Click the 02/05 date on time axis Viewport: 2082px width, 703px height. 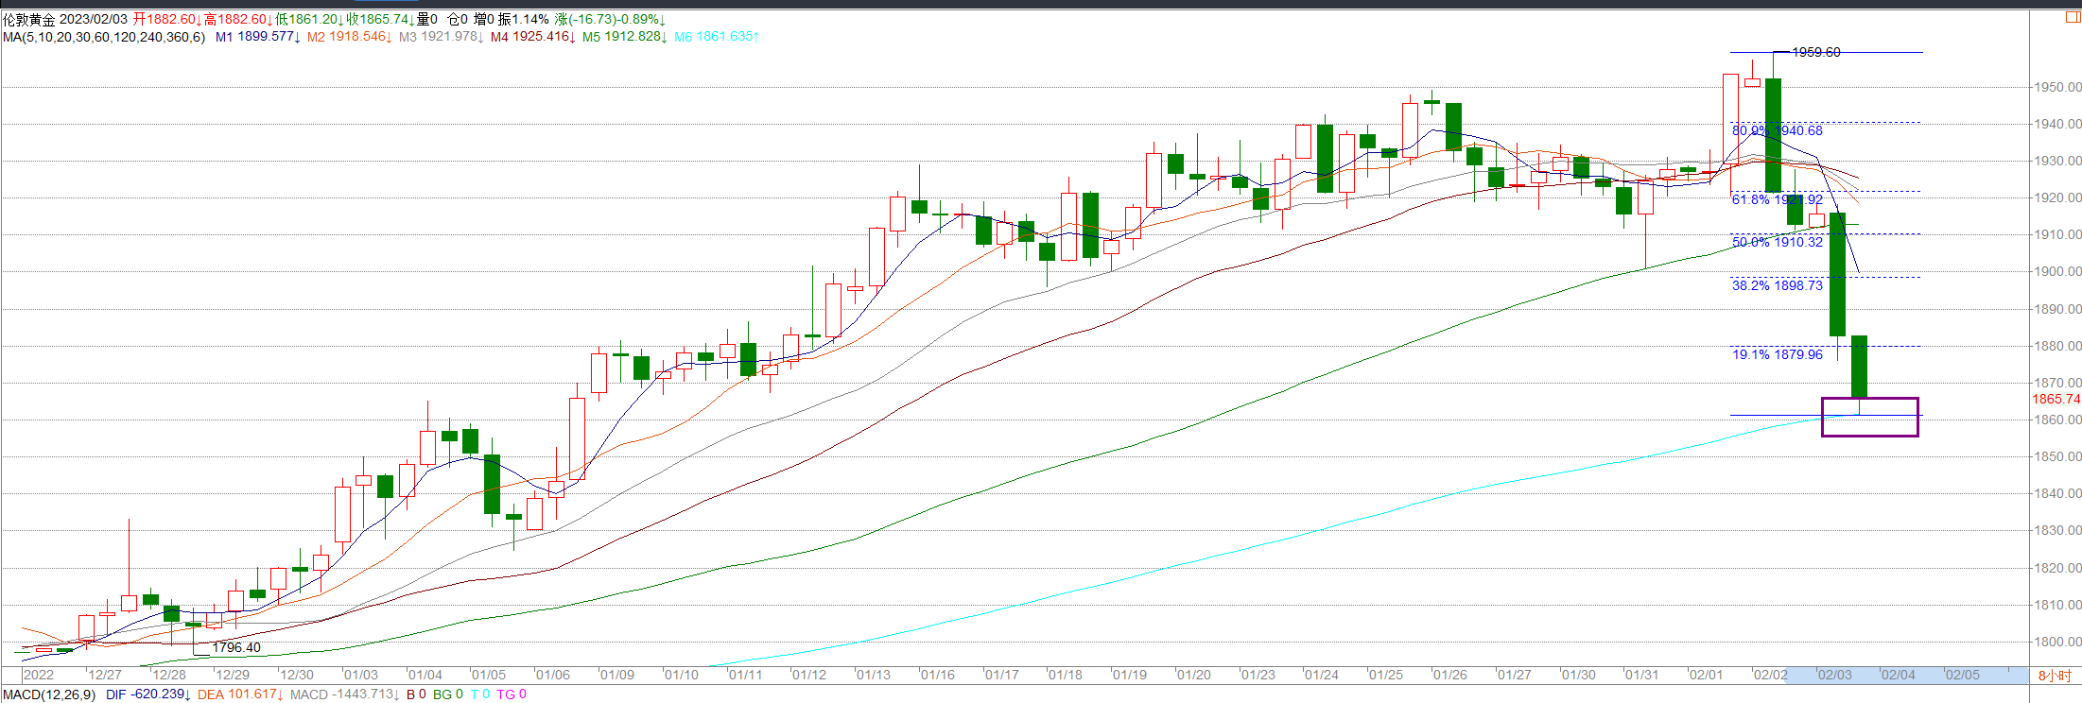pos(1963,675)
